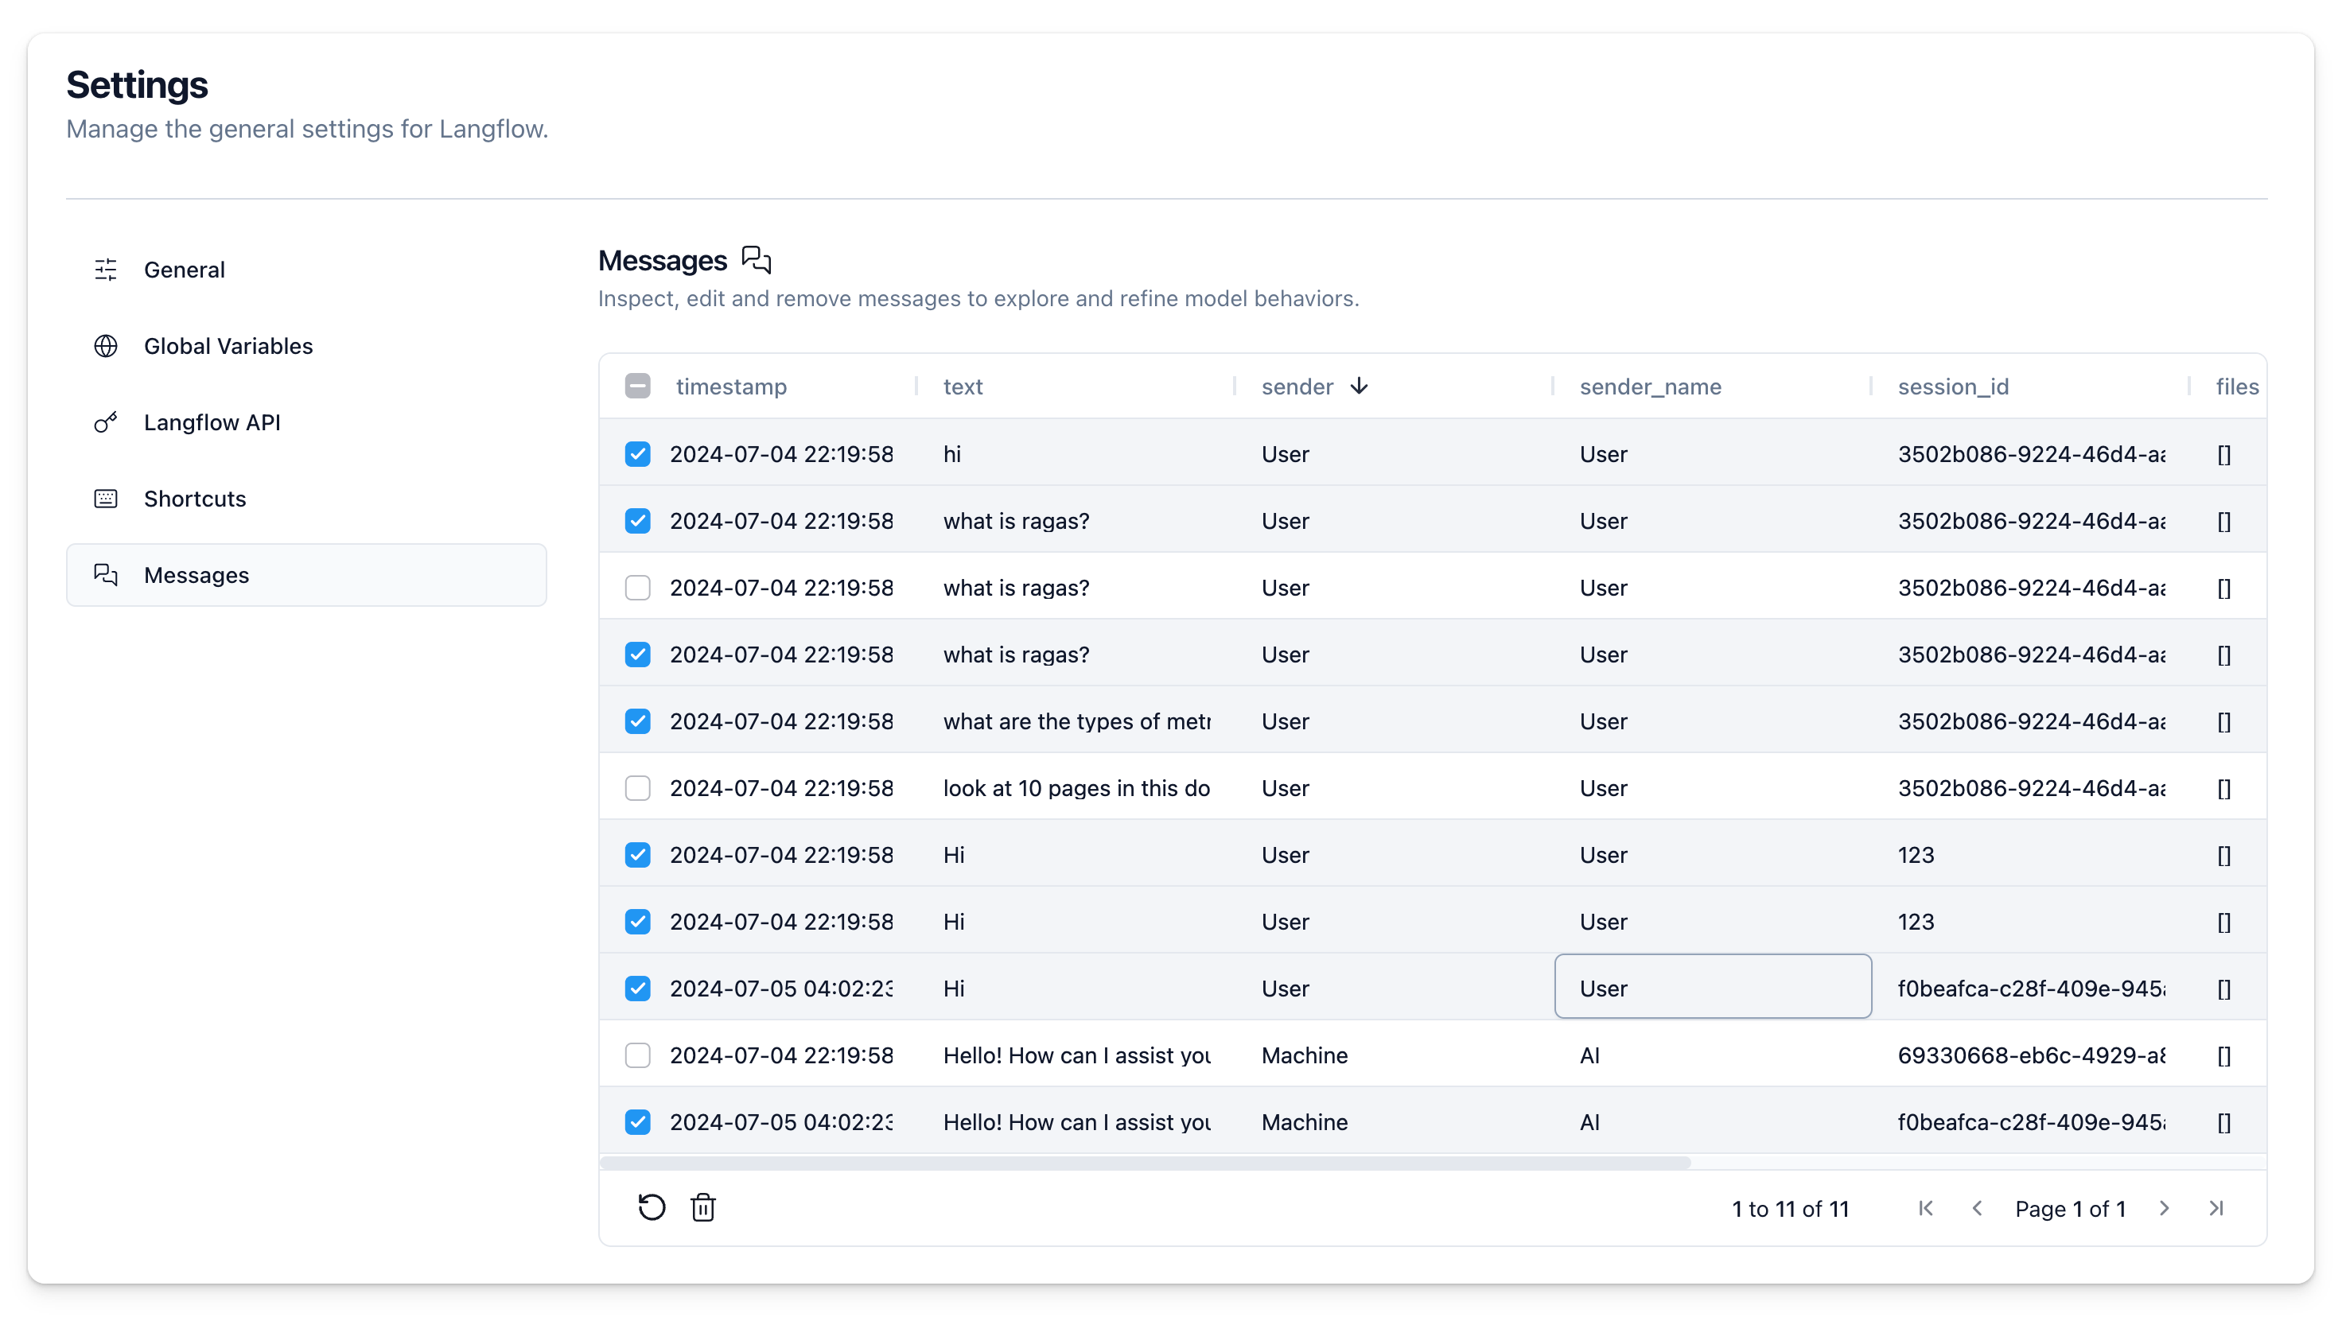Select the focused sender_name User cell

point(1712,988)
